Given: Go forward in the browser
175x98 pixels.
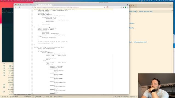Looking at the screenshot, I should click(x=17, y=7).
